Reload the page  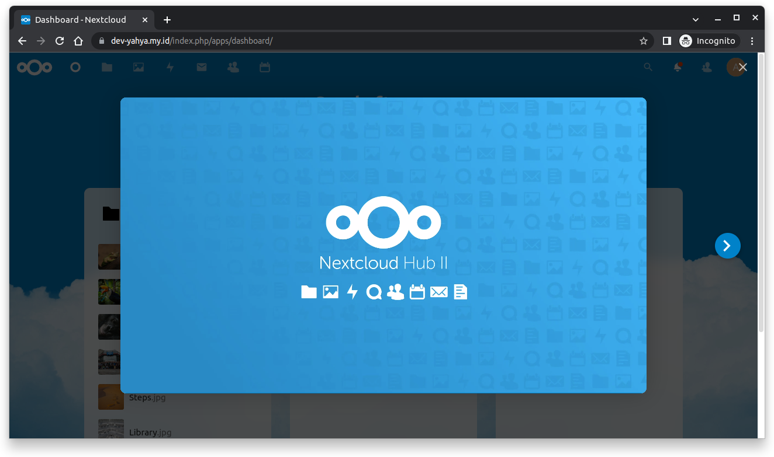[x=60, y=41]
